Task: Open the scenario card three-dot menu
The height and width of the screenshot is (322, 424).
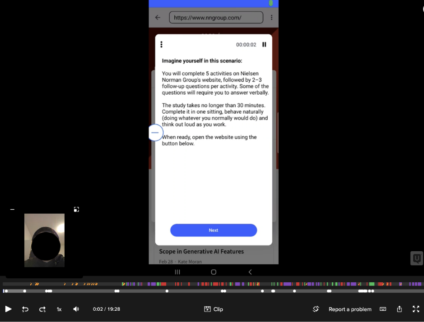Action: click(x=162, y=44)
